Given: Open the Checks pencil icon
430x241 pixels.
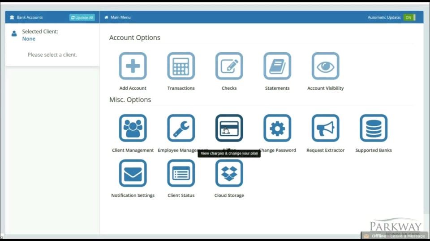Looking at the screenshot, I should tap(229, 66).
